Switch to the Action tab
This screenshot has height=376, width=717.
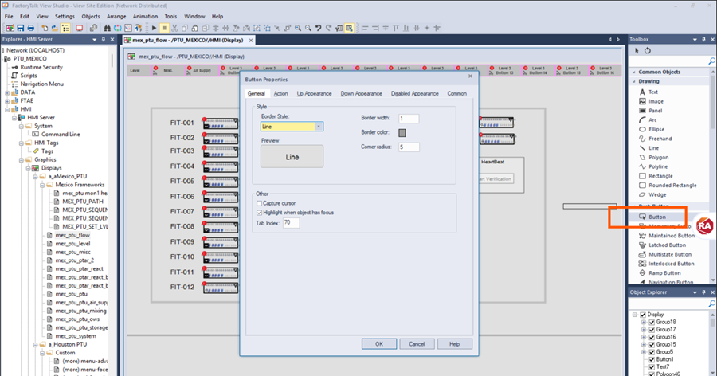[x=280, y=93]
